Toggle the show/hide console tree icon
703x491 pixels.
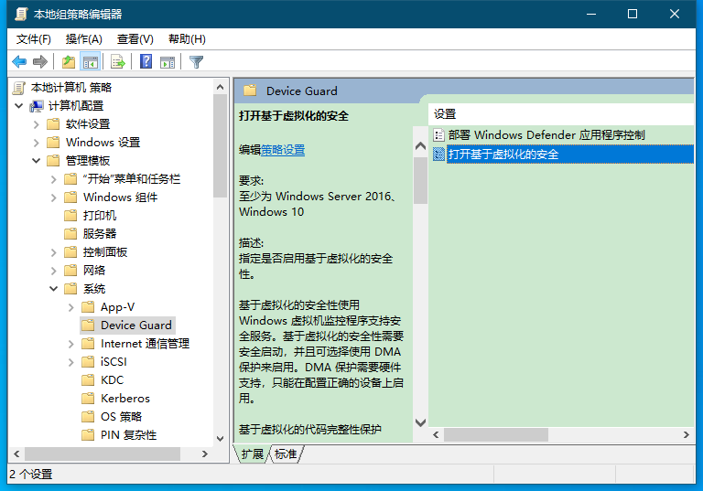point(90,61)
